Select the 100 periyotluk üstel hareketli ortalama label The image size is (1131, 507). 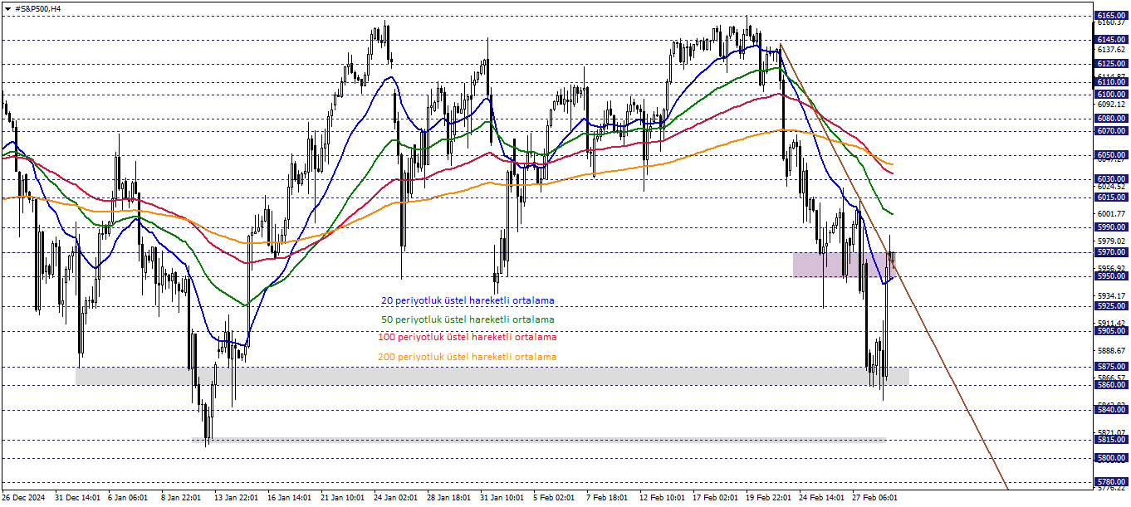[467, 337]
